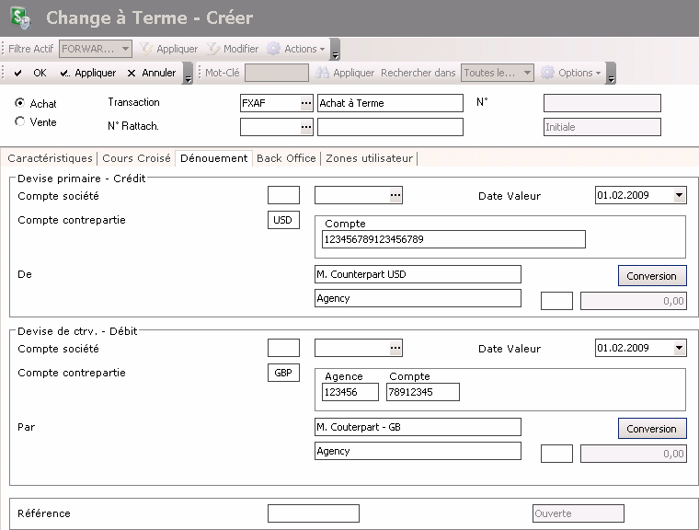This screenshot has height=530, width=699.
Task: Click the Modifier filter icon
Action: pos(233,49)
